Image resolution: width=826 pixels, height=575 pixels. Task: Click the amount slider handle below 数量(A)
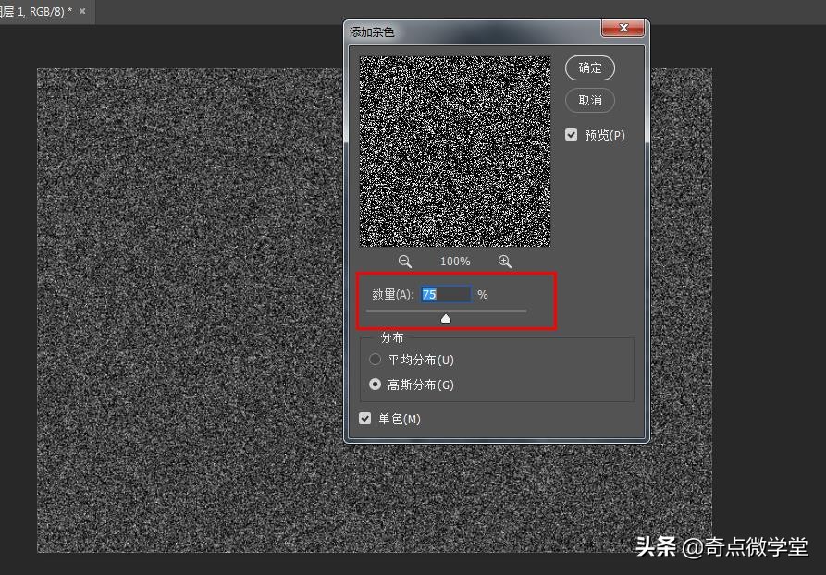[x=446, y=317]
